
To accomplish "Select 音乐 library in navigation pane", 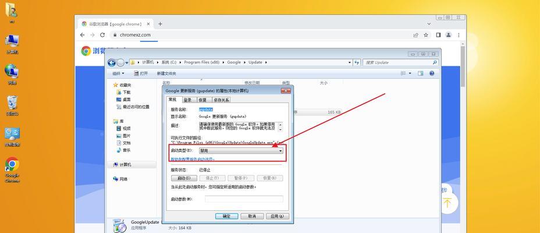I will point(123,150).
